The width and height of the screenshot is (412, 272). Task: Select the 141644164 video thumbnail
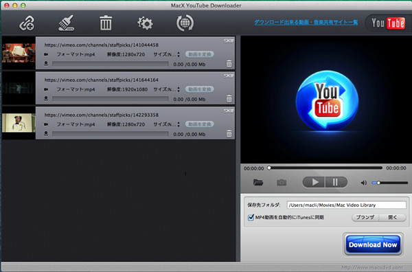click(x=19, y=88)
